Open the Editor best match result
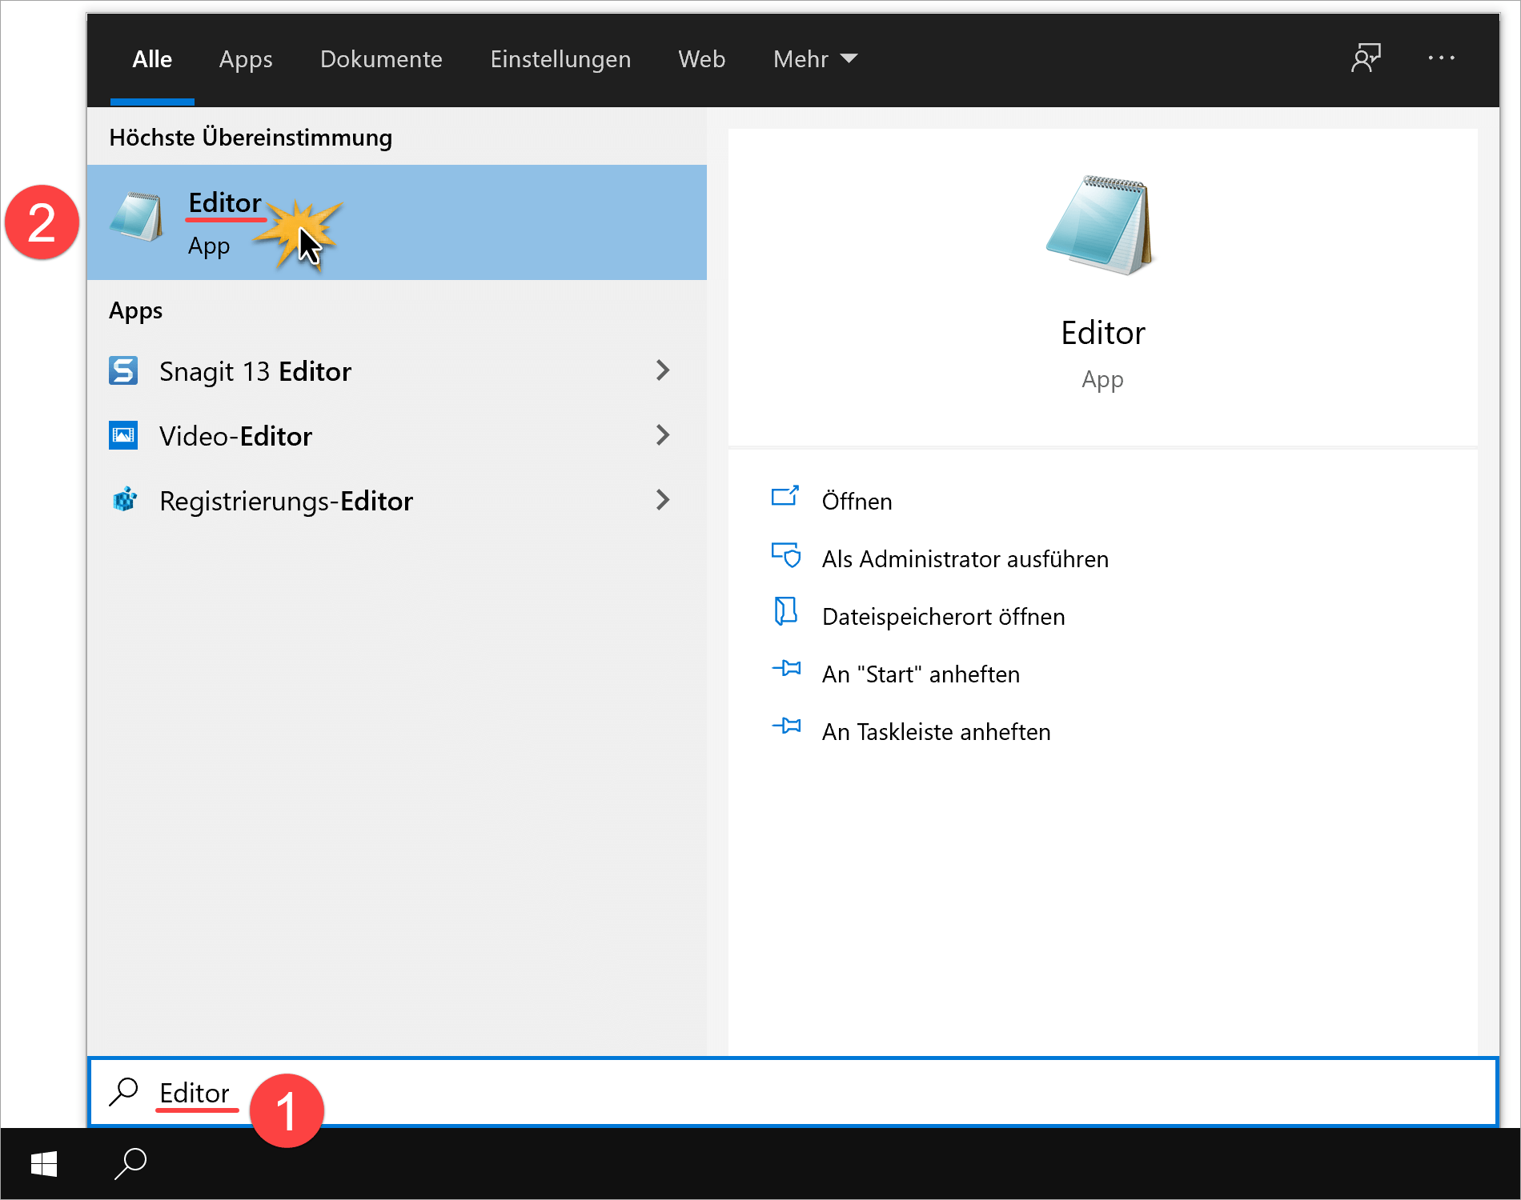Image resolution: width=1521 pixels, height=1200 pixels. click(x=396, y=222)
